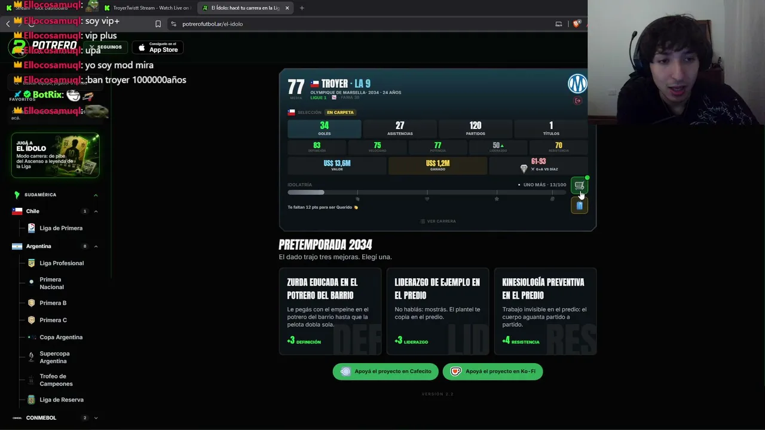Click the Primera C shield icon
The width and height of the screenshot is (765, 430).
[x=32, y=320]
